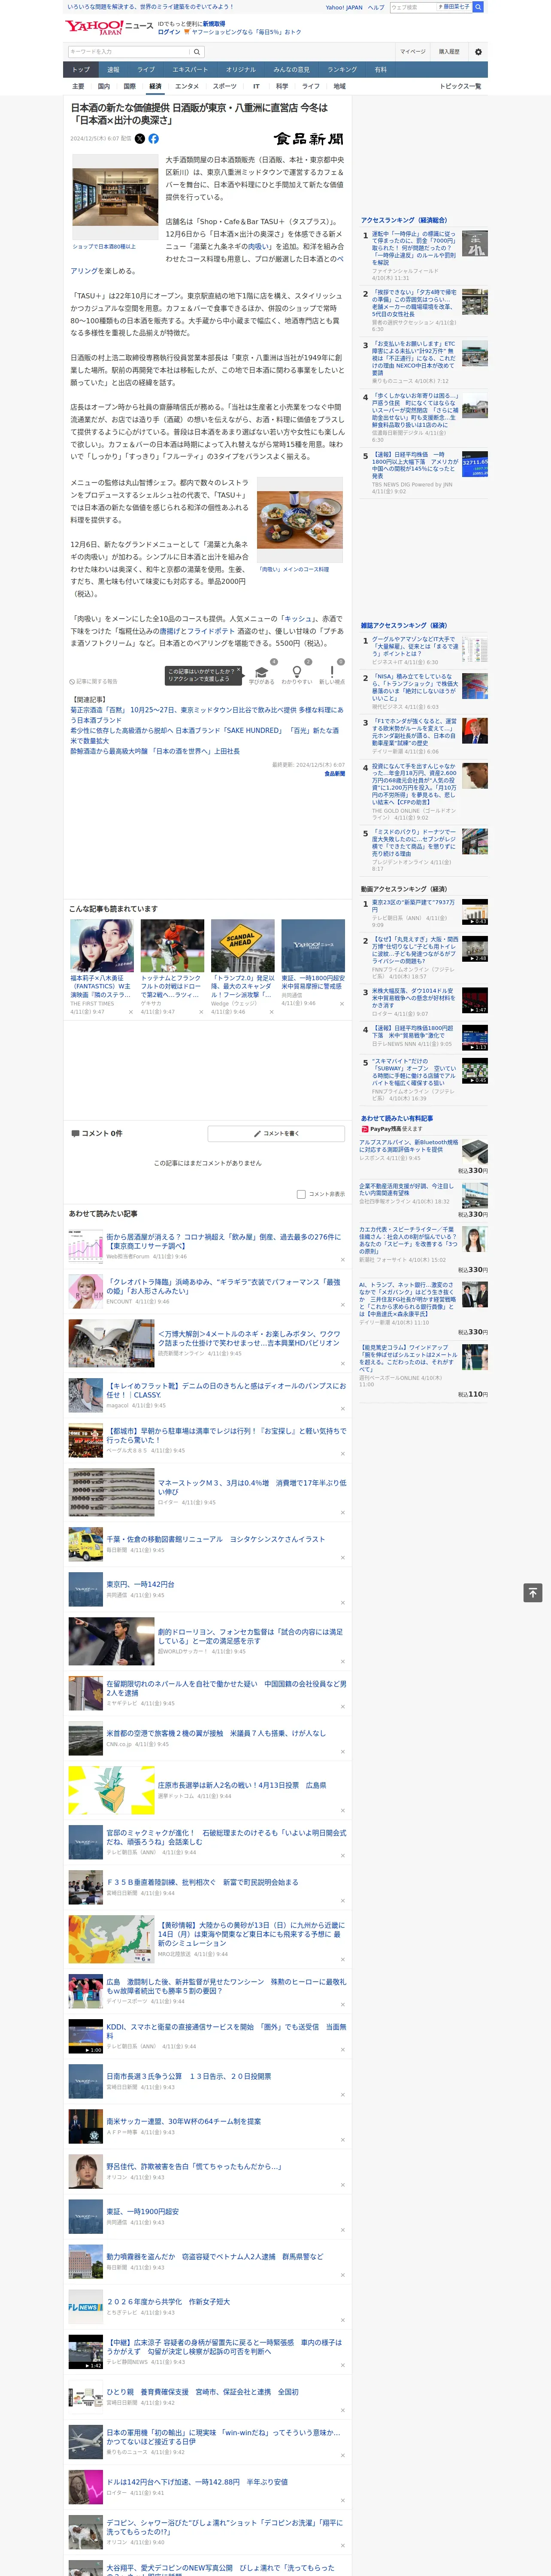Select the オリジナル tab

(241, 70)
